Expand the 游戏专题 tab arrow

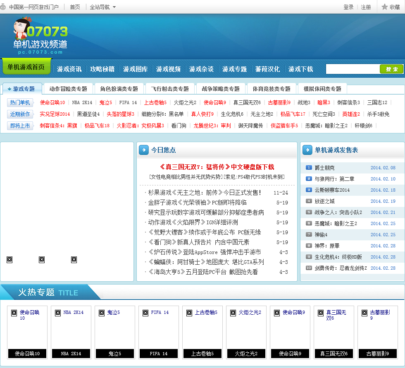(x=9, y=89)
